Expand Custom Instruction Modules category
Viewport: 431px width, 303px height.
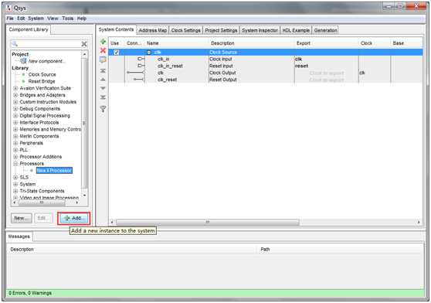[15, 102]
